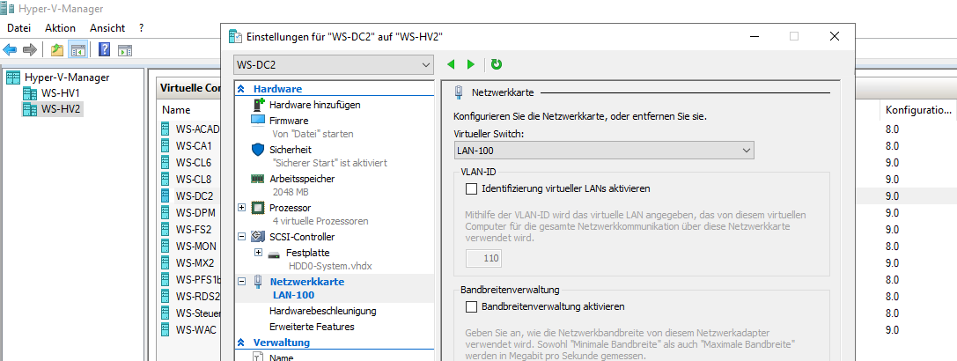Open the Arbeitsspeicher settings entry
This screenshot has height=361, width=957.
click(x=301, y=179)
